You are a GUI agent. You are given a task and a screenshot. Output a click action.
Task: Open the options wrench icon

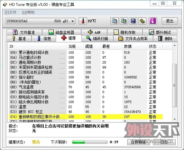tap(142, 21)
